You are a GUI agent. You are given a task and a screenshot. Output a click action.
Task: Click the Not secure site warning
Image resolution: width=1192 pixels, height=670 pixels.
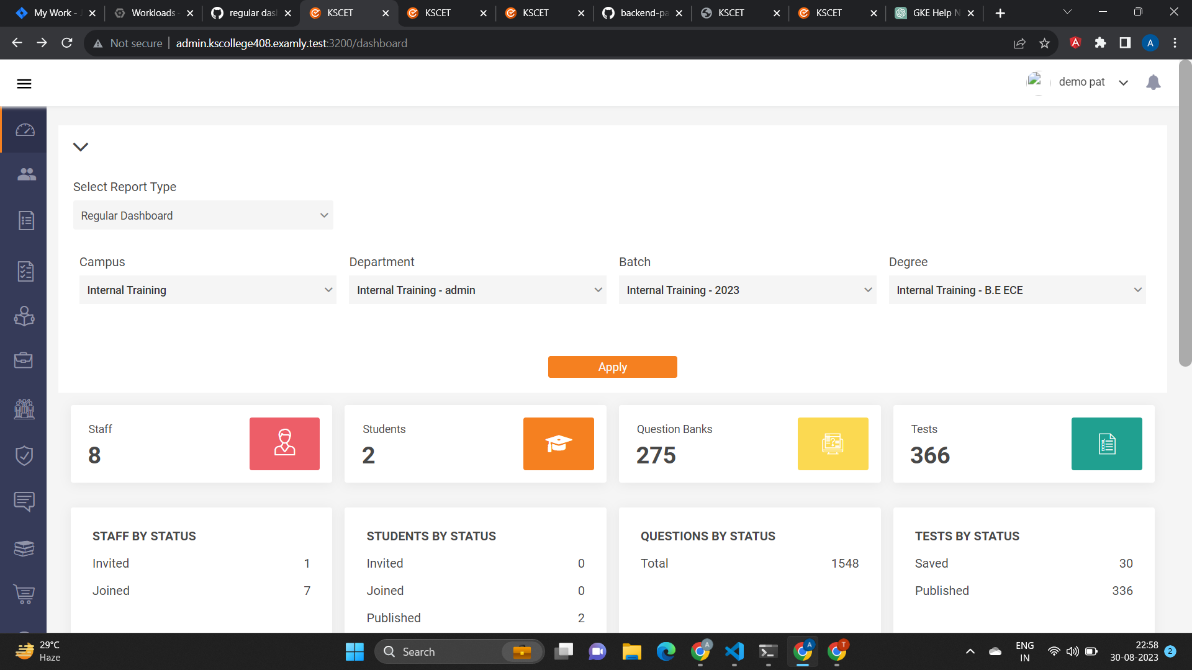(127, 43)
